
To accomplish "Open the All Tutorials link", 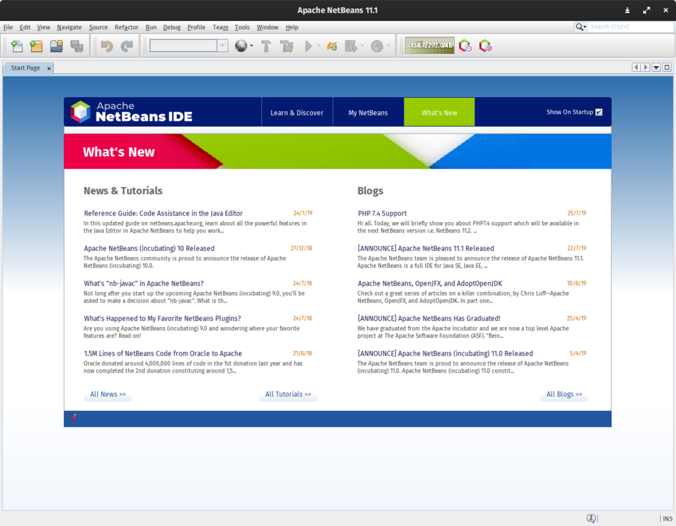I will coord(288,394).
